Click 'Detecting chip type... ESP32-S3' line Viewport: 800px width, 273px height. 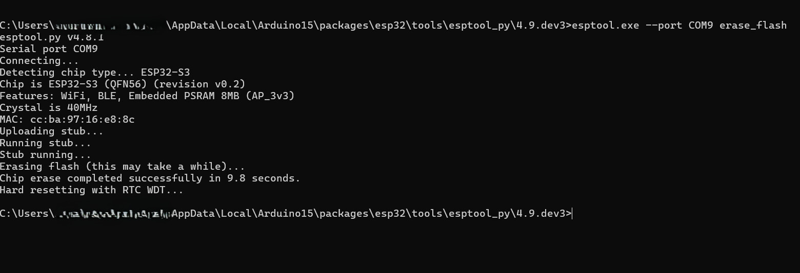click(95, 73)
